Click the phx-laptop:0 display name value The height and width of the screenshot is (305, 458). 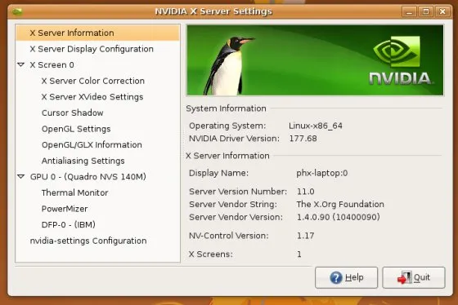tap(322, 174)
